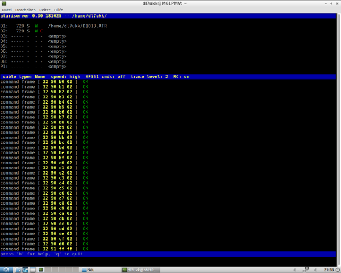Select the dl7ukk@M61P terminal taskbar button

tap(140, 270)
